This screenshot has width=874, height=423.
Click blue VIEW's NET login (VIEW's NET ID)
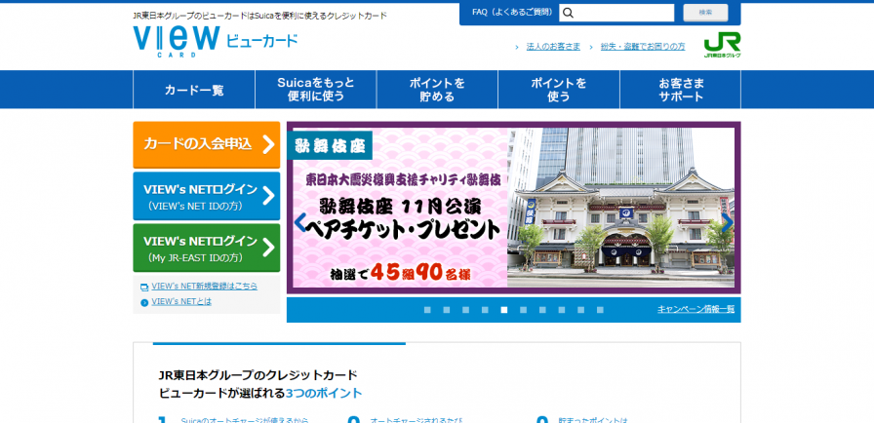206,196
